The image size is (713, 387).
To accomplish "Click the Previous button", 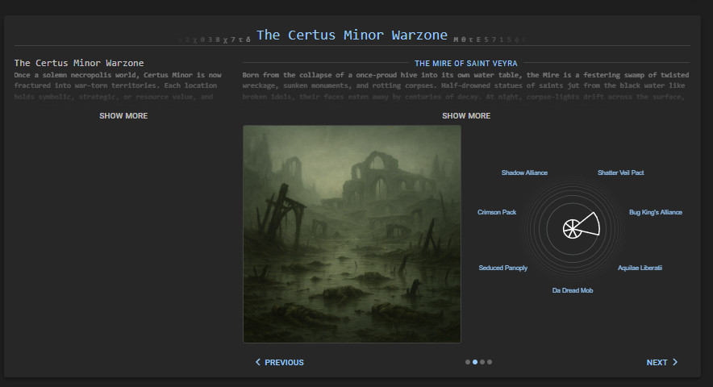I will coord(280,363).
